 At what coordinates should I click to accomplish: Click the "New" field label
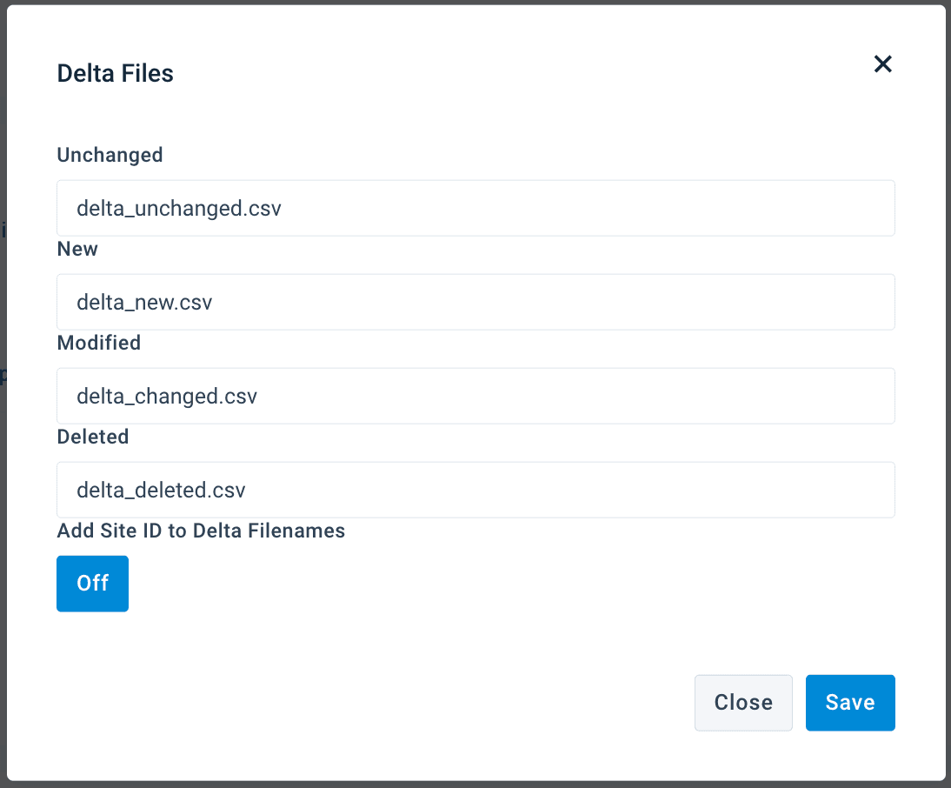point(77,250)
